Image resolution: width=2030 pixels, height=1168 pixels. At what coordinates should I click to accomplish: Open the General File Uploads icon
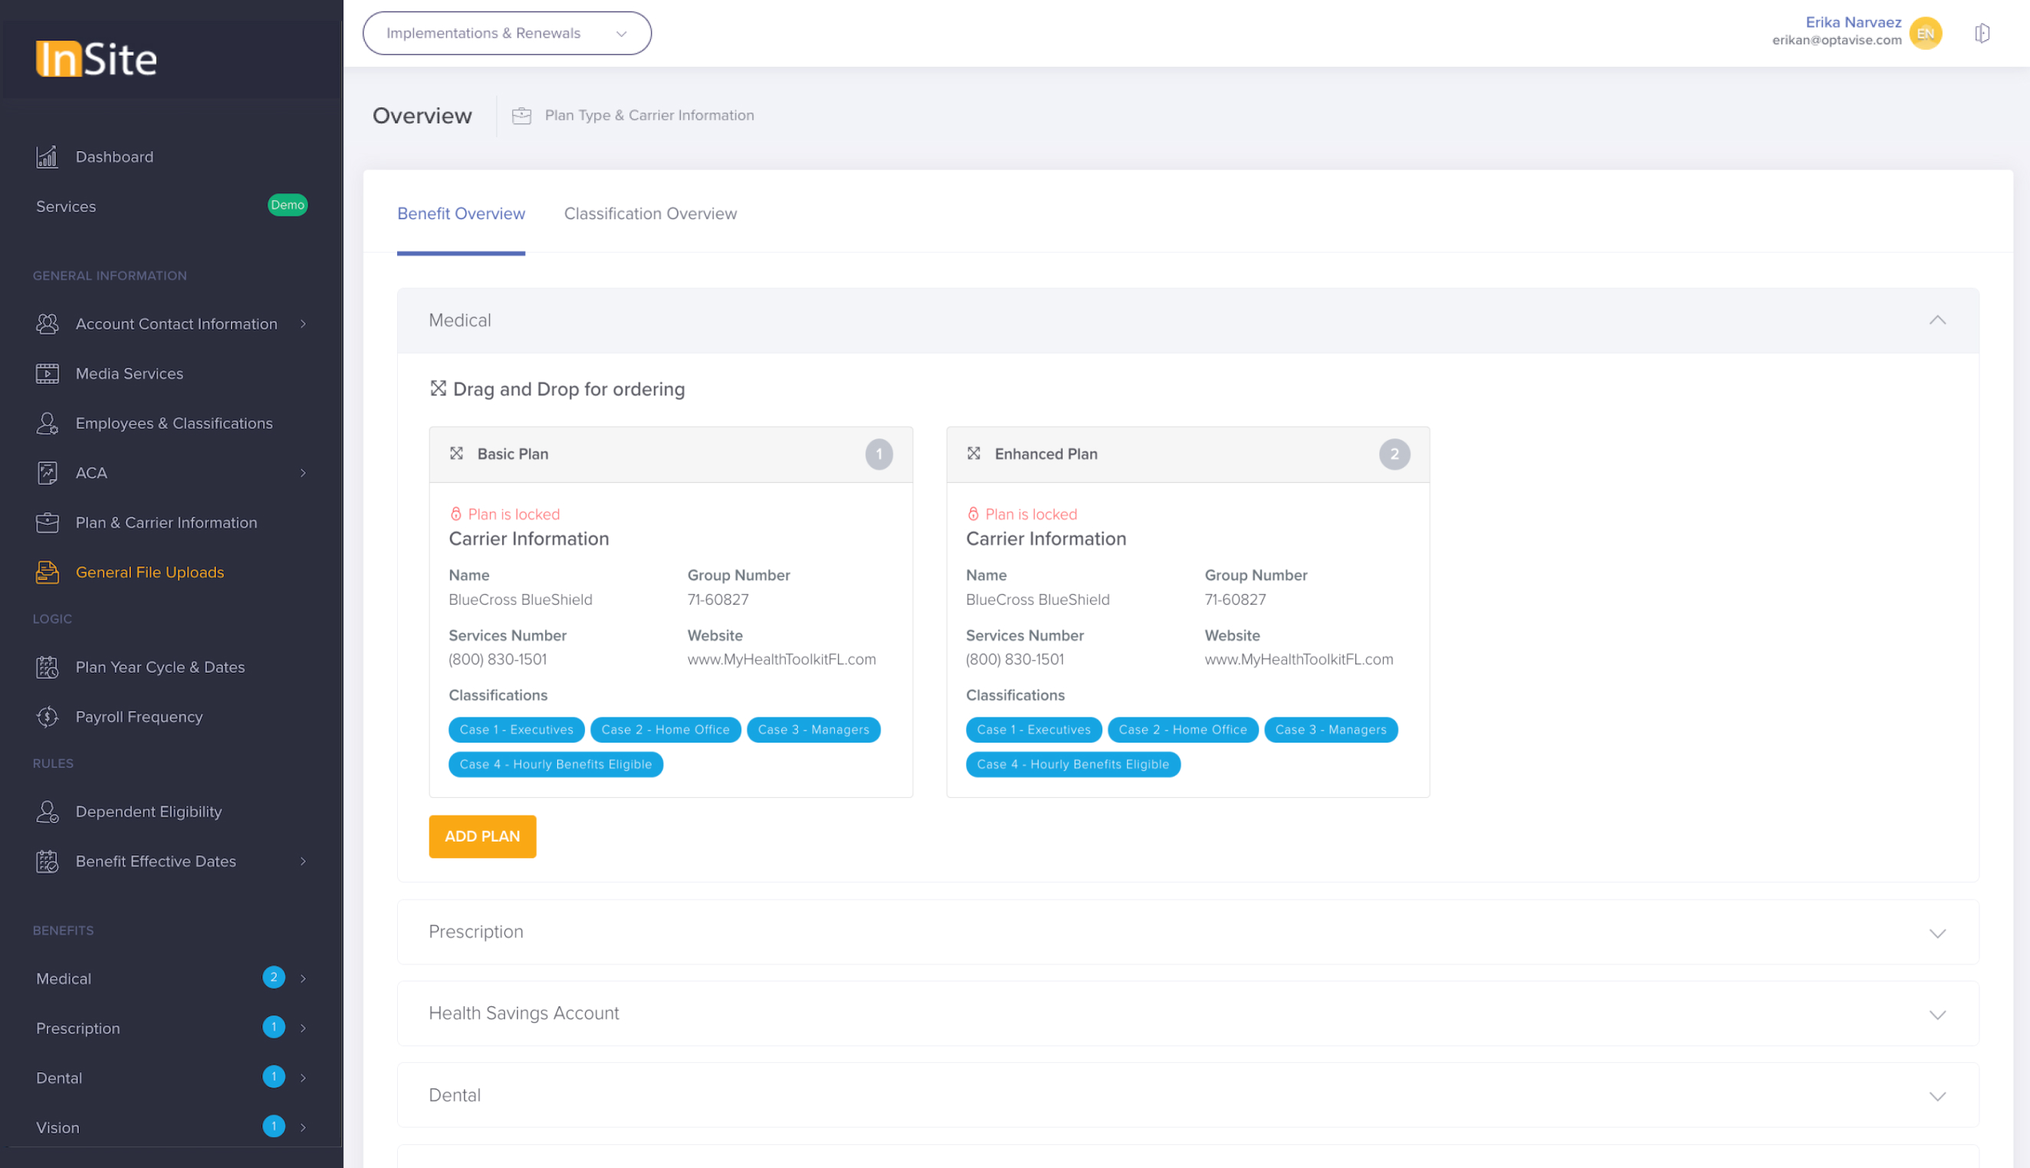point(48,572)
